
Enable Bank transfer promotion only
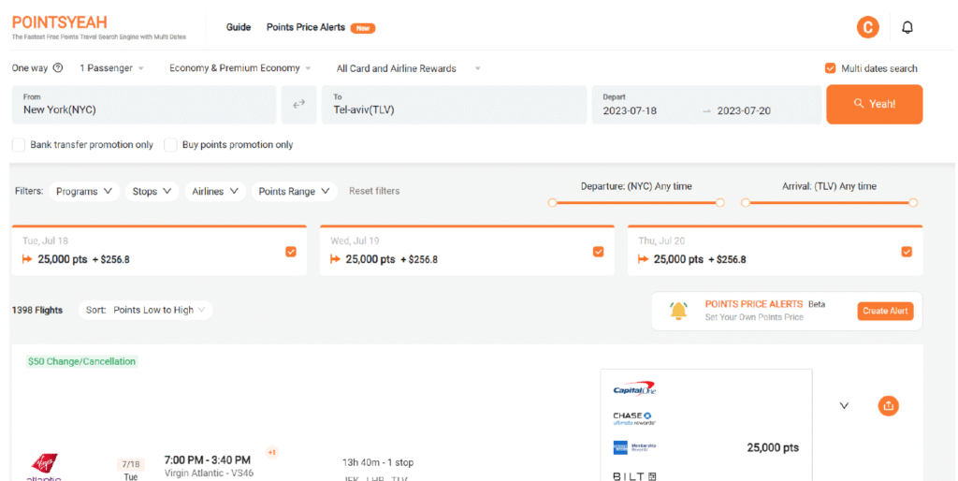pyautogui.click(x=19, y=145)
